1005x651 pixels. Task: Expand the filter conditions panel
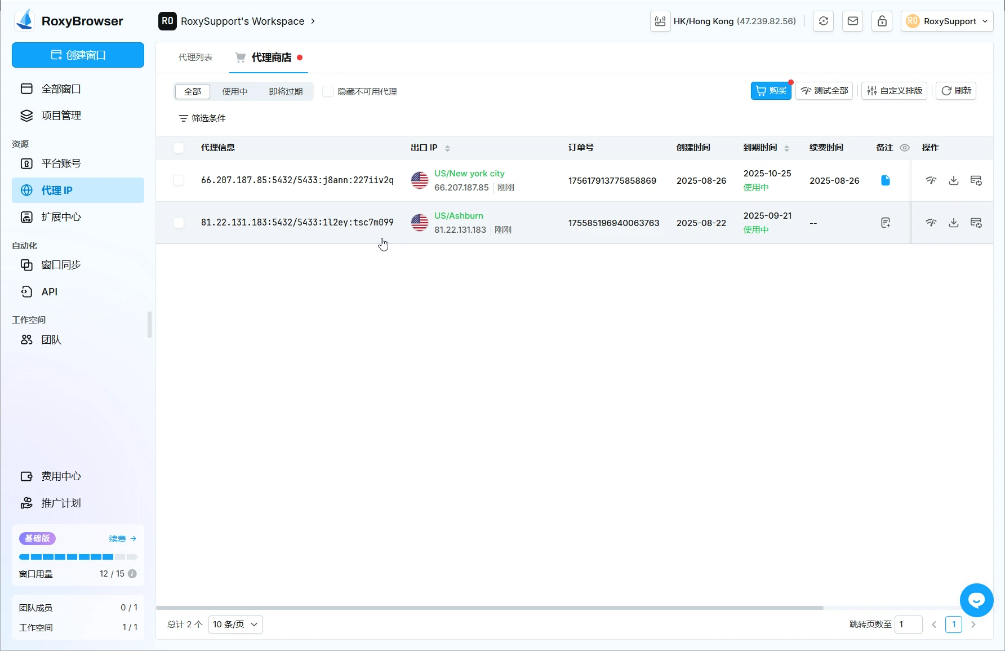[202, 118]
